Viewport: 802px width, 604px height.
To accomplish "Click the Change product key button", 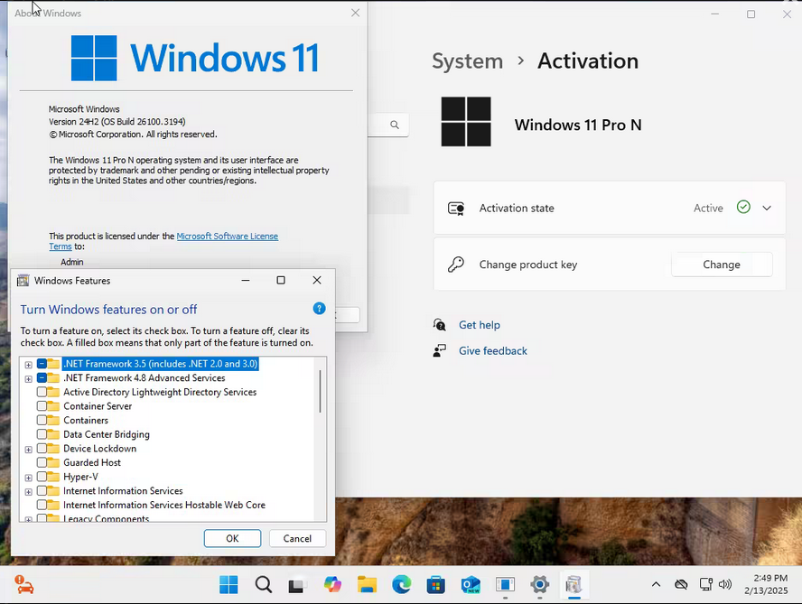I will pos(722,265).
